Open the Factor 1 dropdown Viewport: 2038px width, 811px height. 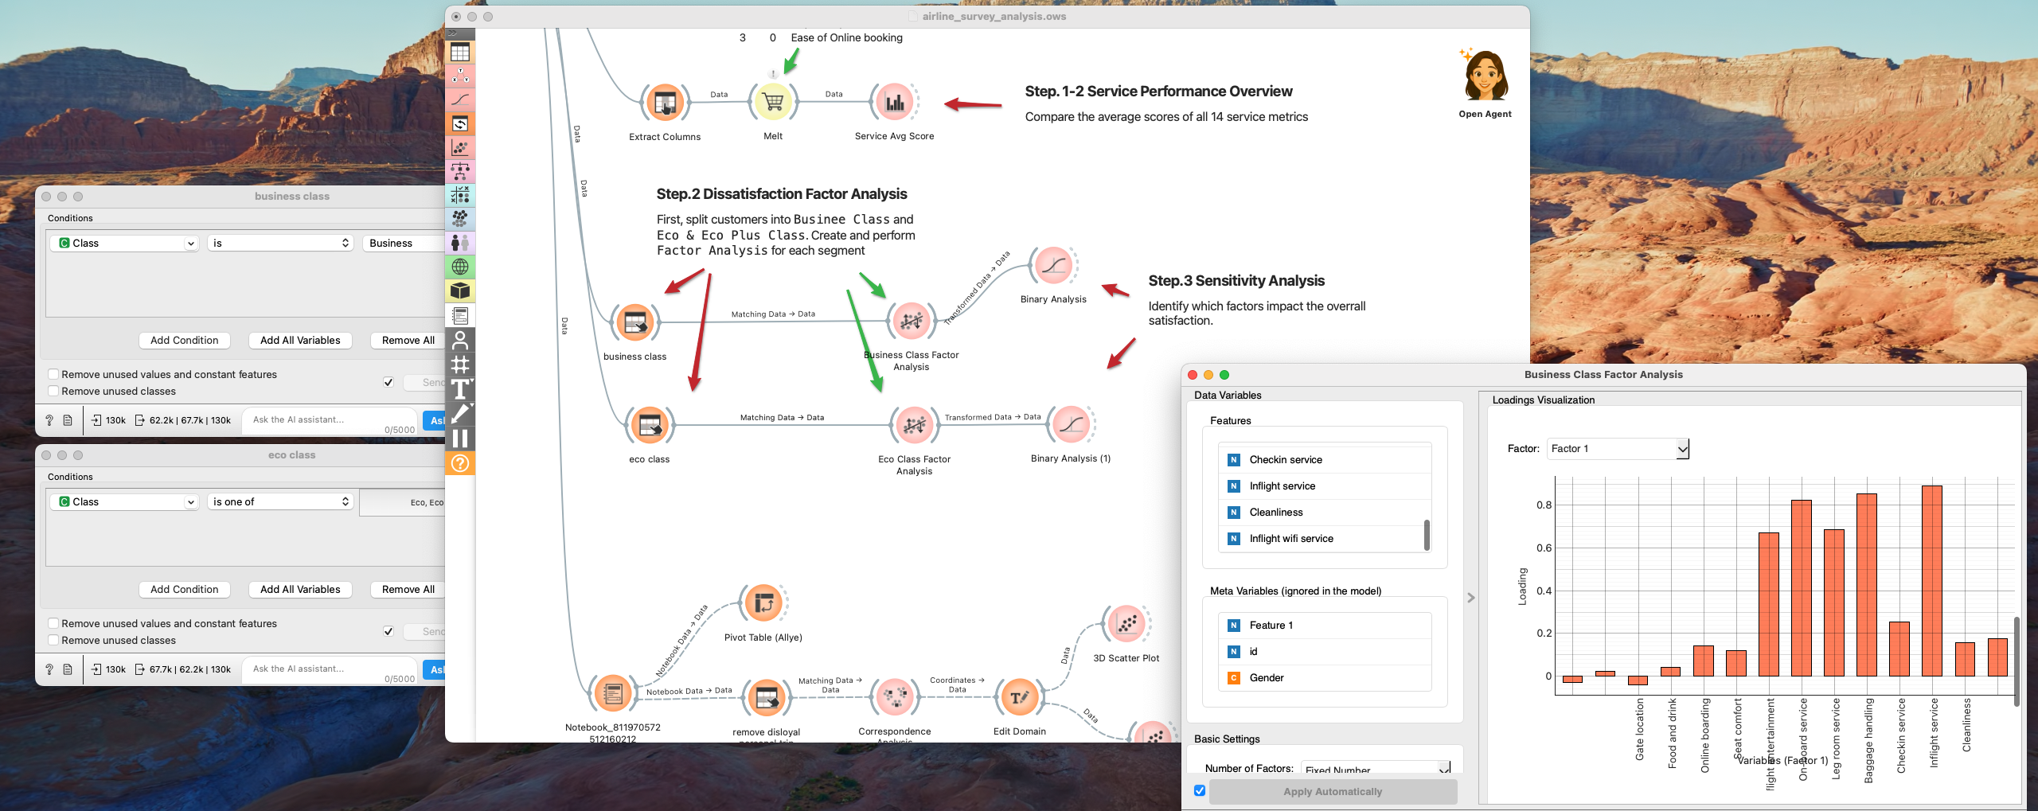coord(1618,449)
